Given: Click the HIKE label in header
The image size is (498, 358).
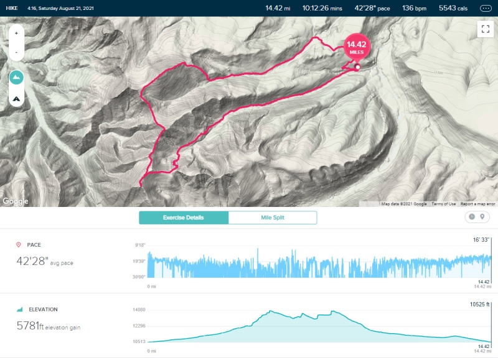Looking at the screenshot, I should coord(12,8).
